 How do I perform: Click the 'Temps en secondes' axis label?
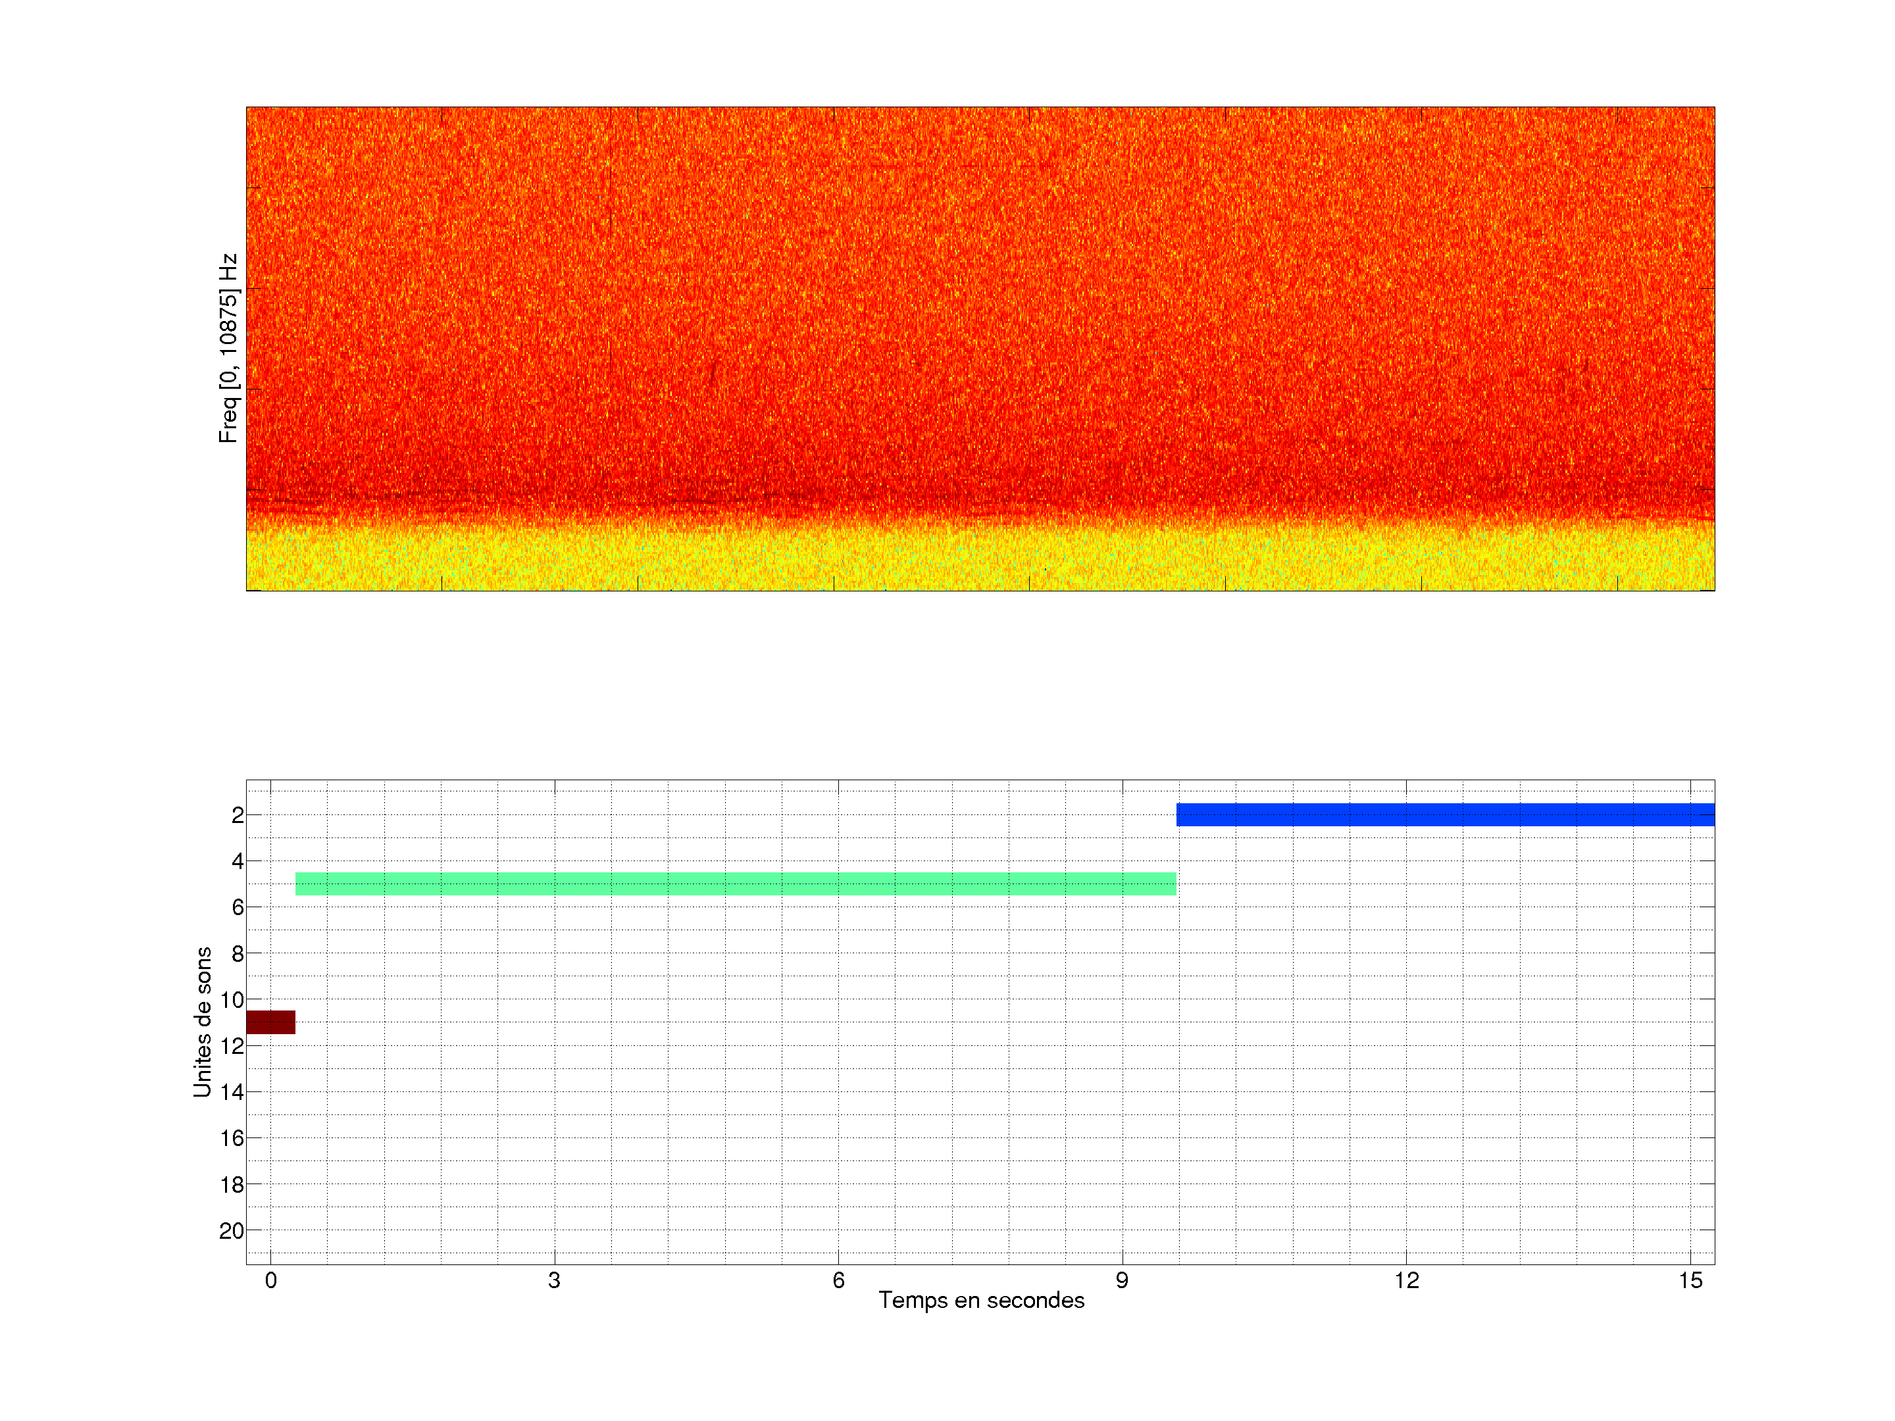pos(981,1300)
